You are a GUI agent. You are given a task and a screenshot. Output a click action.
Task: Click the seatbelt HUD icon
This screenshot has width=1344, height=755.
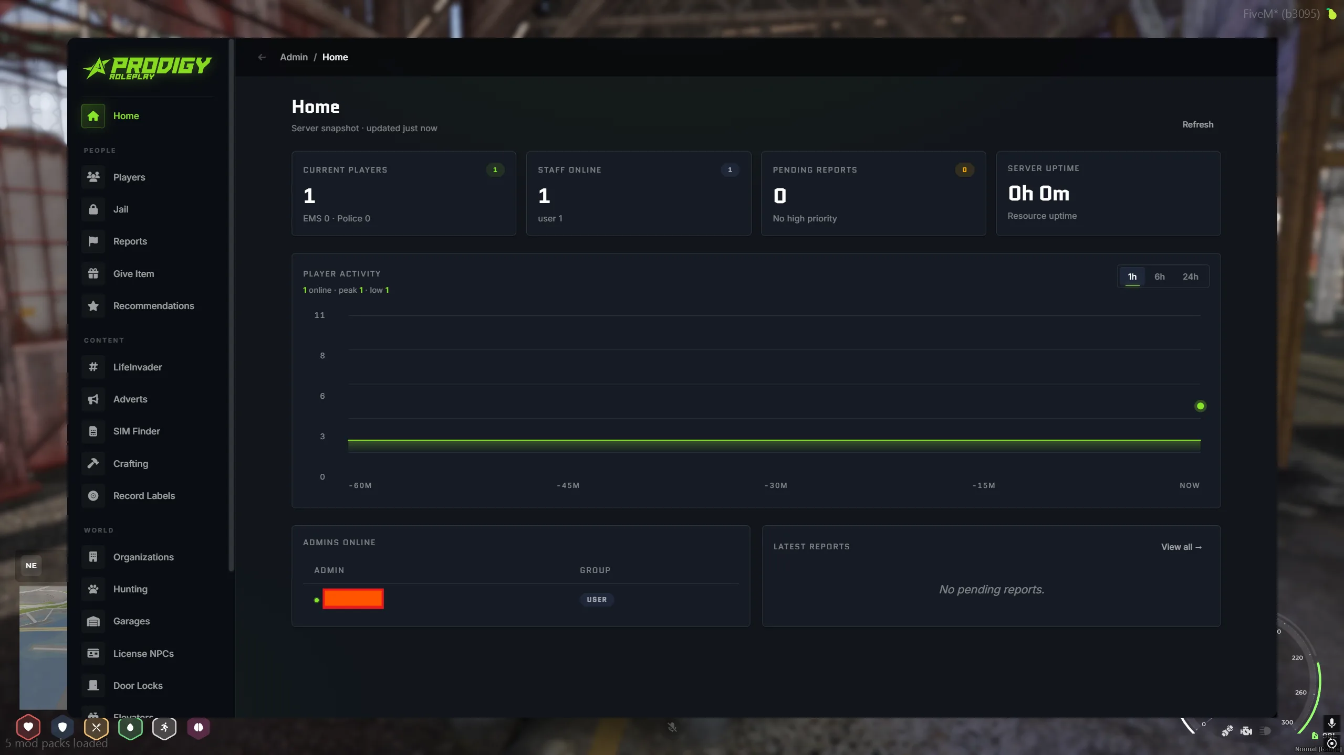pos(1227,731)
